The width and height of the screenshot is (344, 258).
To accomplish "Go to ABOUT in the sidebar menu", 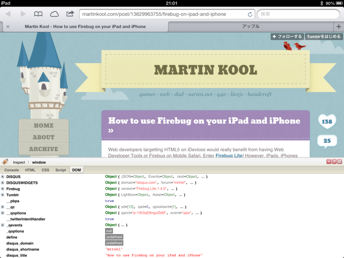I will coord(44,137).
